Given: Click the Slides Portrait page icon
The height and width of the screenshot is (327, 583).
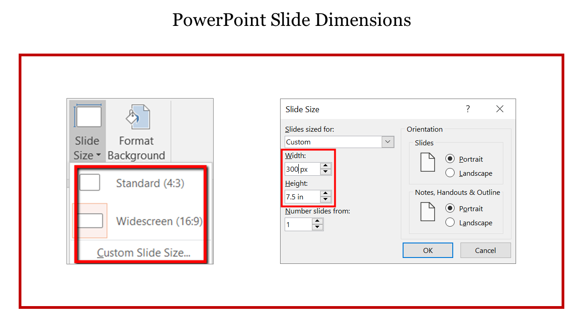Looking at the screenshot, I should pyautogui.click(x=427, y=161).
